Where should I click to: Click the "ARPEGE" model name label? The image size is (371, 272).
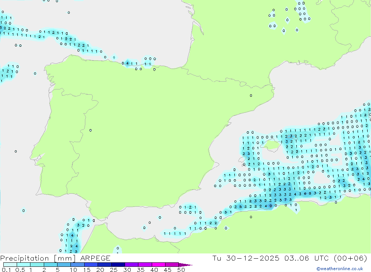[x=95, y=258]
